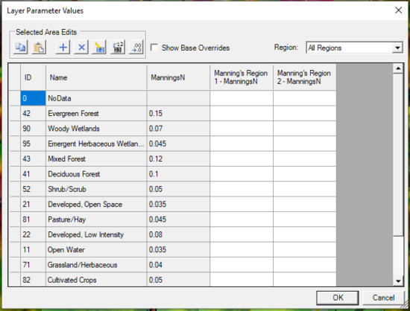The image size is (410, 311).
Task: Click the Replace Values calculator icon
Action: [x=118, y=48]
